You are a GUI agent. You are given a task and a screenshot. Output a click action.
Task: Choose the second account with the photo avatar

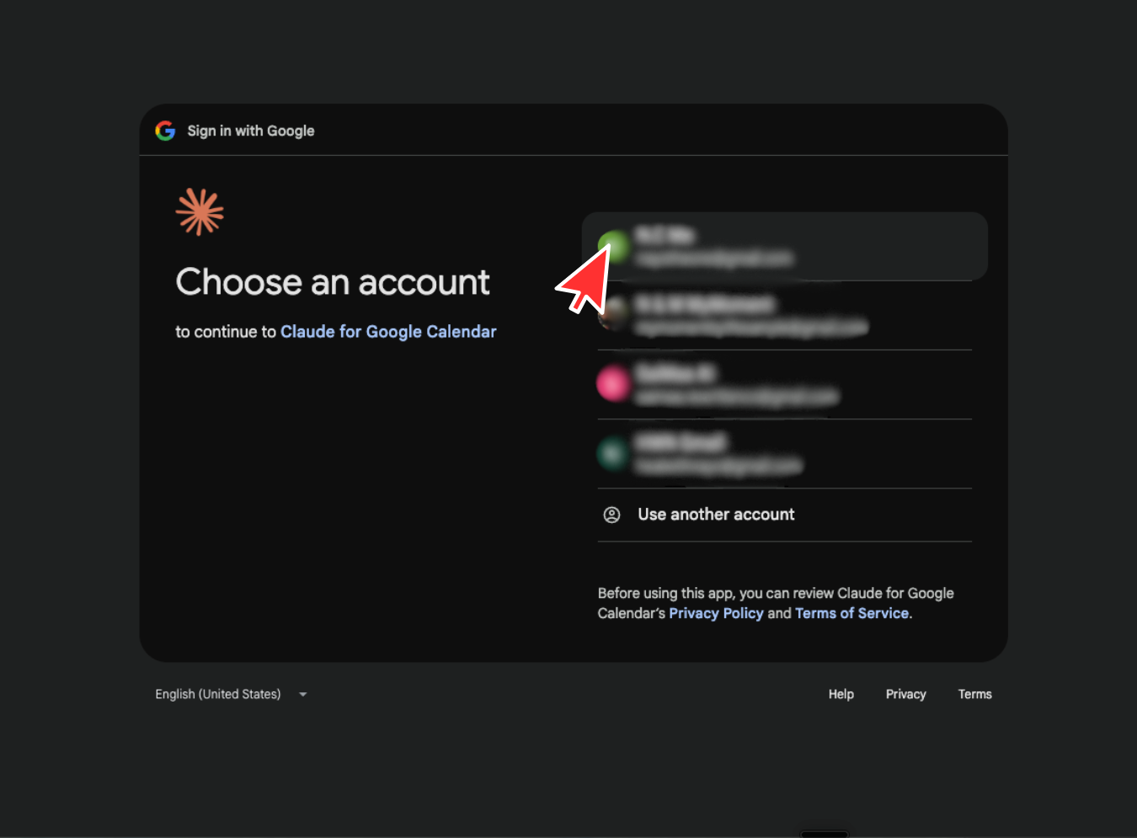[784, 315]
